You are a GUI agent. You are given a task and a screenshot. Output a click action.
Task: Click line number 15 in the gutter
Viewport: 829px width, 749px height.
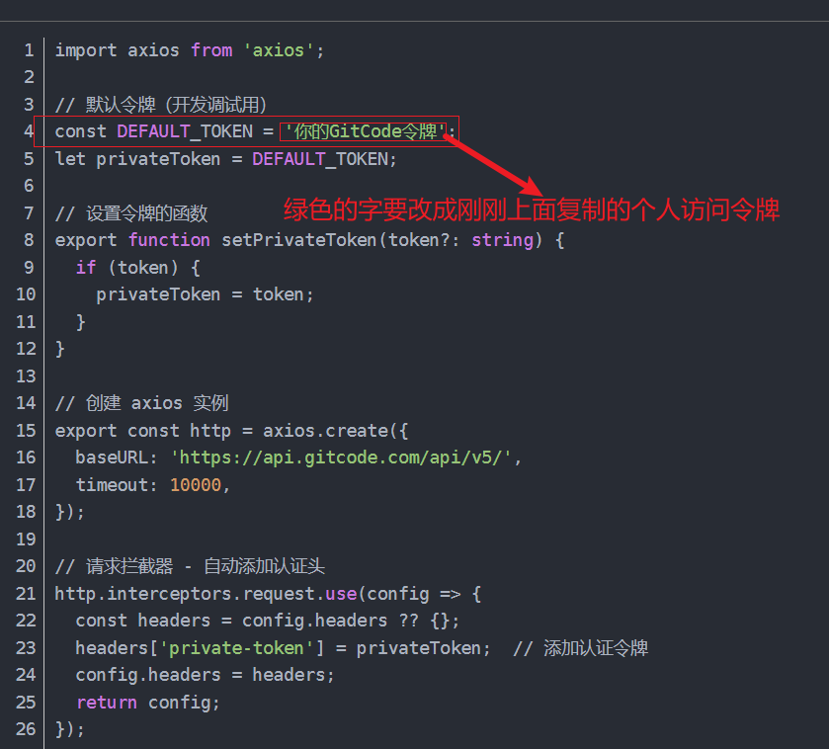click(26, 430)
